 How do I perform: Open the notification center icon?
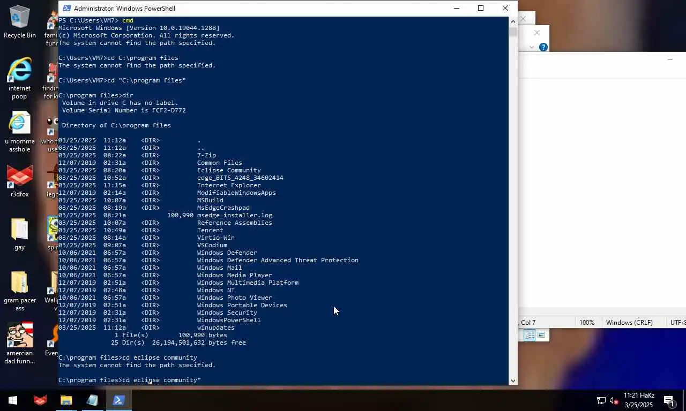coord(669,400)
